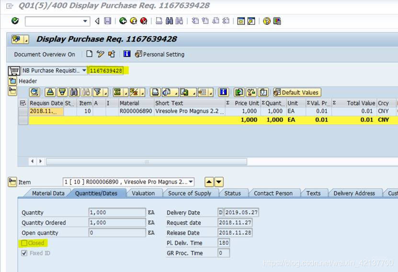Viewport: 398px width, 272px height.
Task: Open NB Purchase Requisition type dropdown
Action: click(84, 70)
